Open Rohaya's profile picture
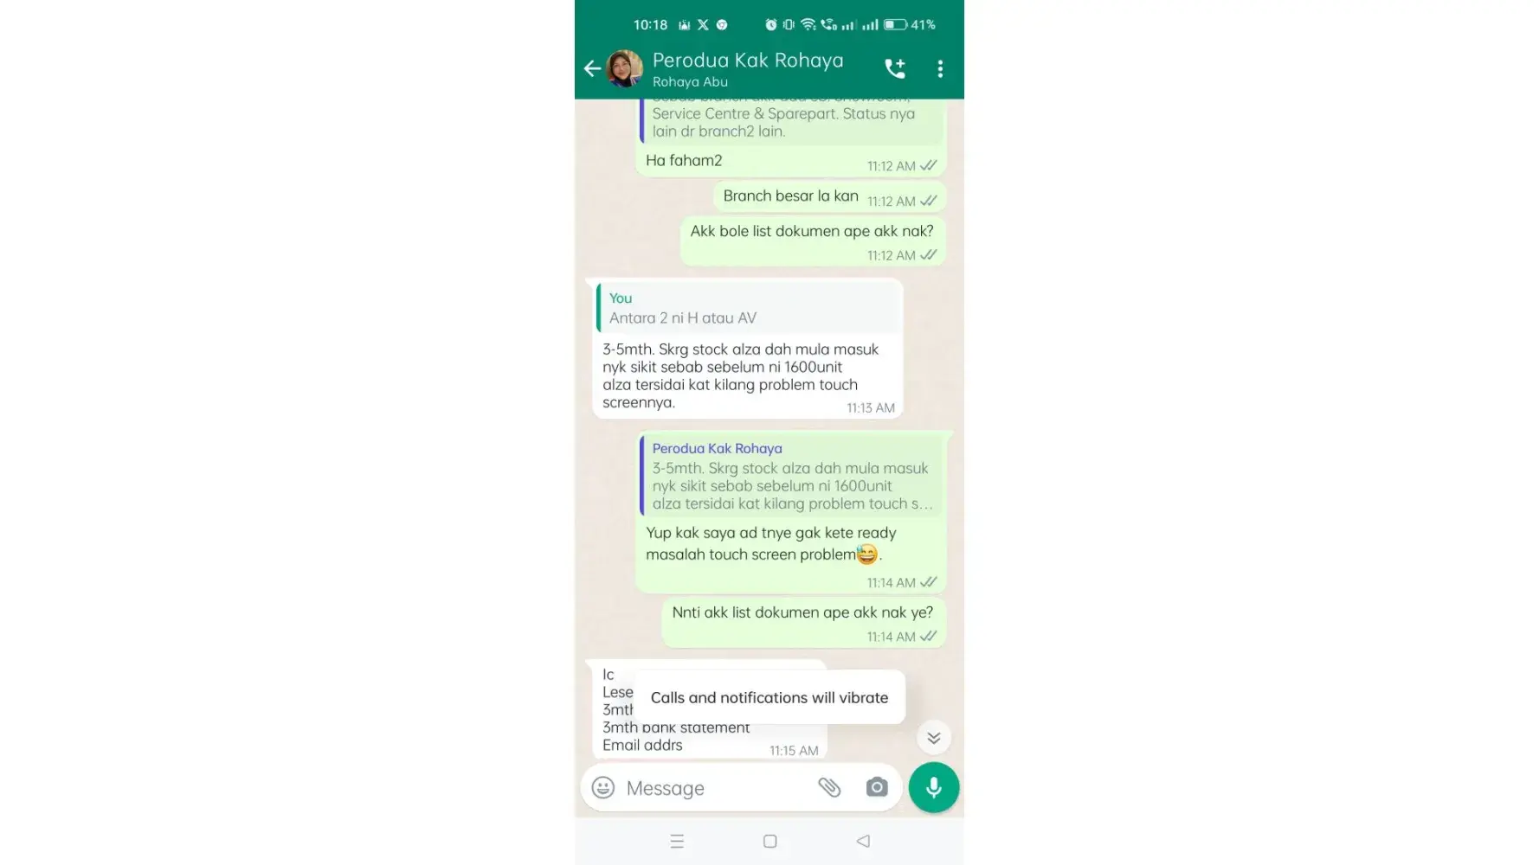 (624, 68)
